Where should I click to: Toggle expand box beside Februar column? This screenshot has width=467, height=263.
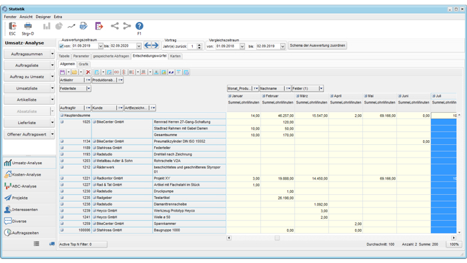coord(264,96)
